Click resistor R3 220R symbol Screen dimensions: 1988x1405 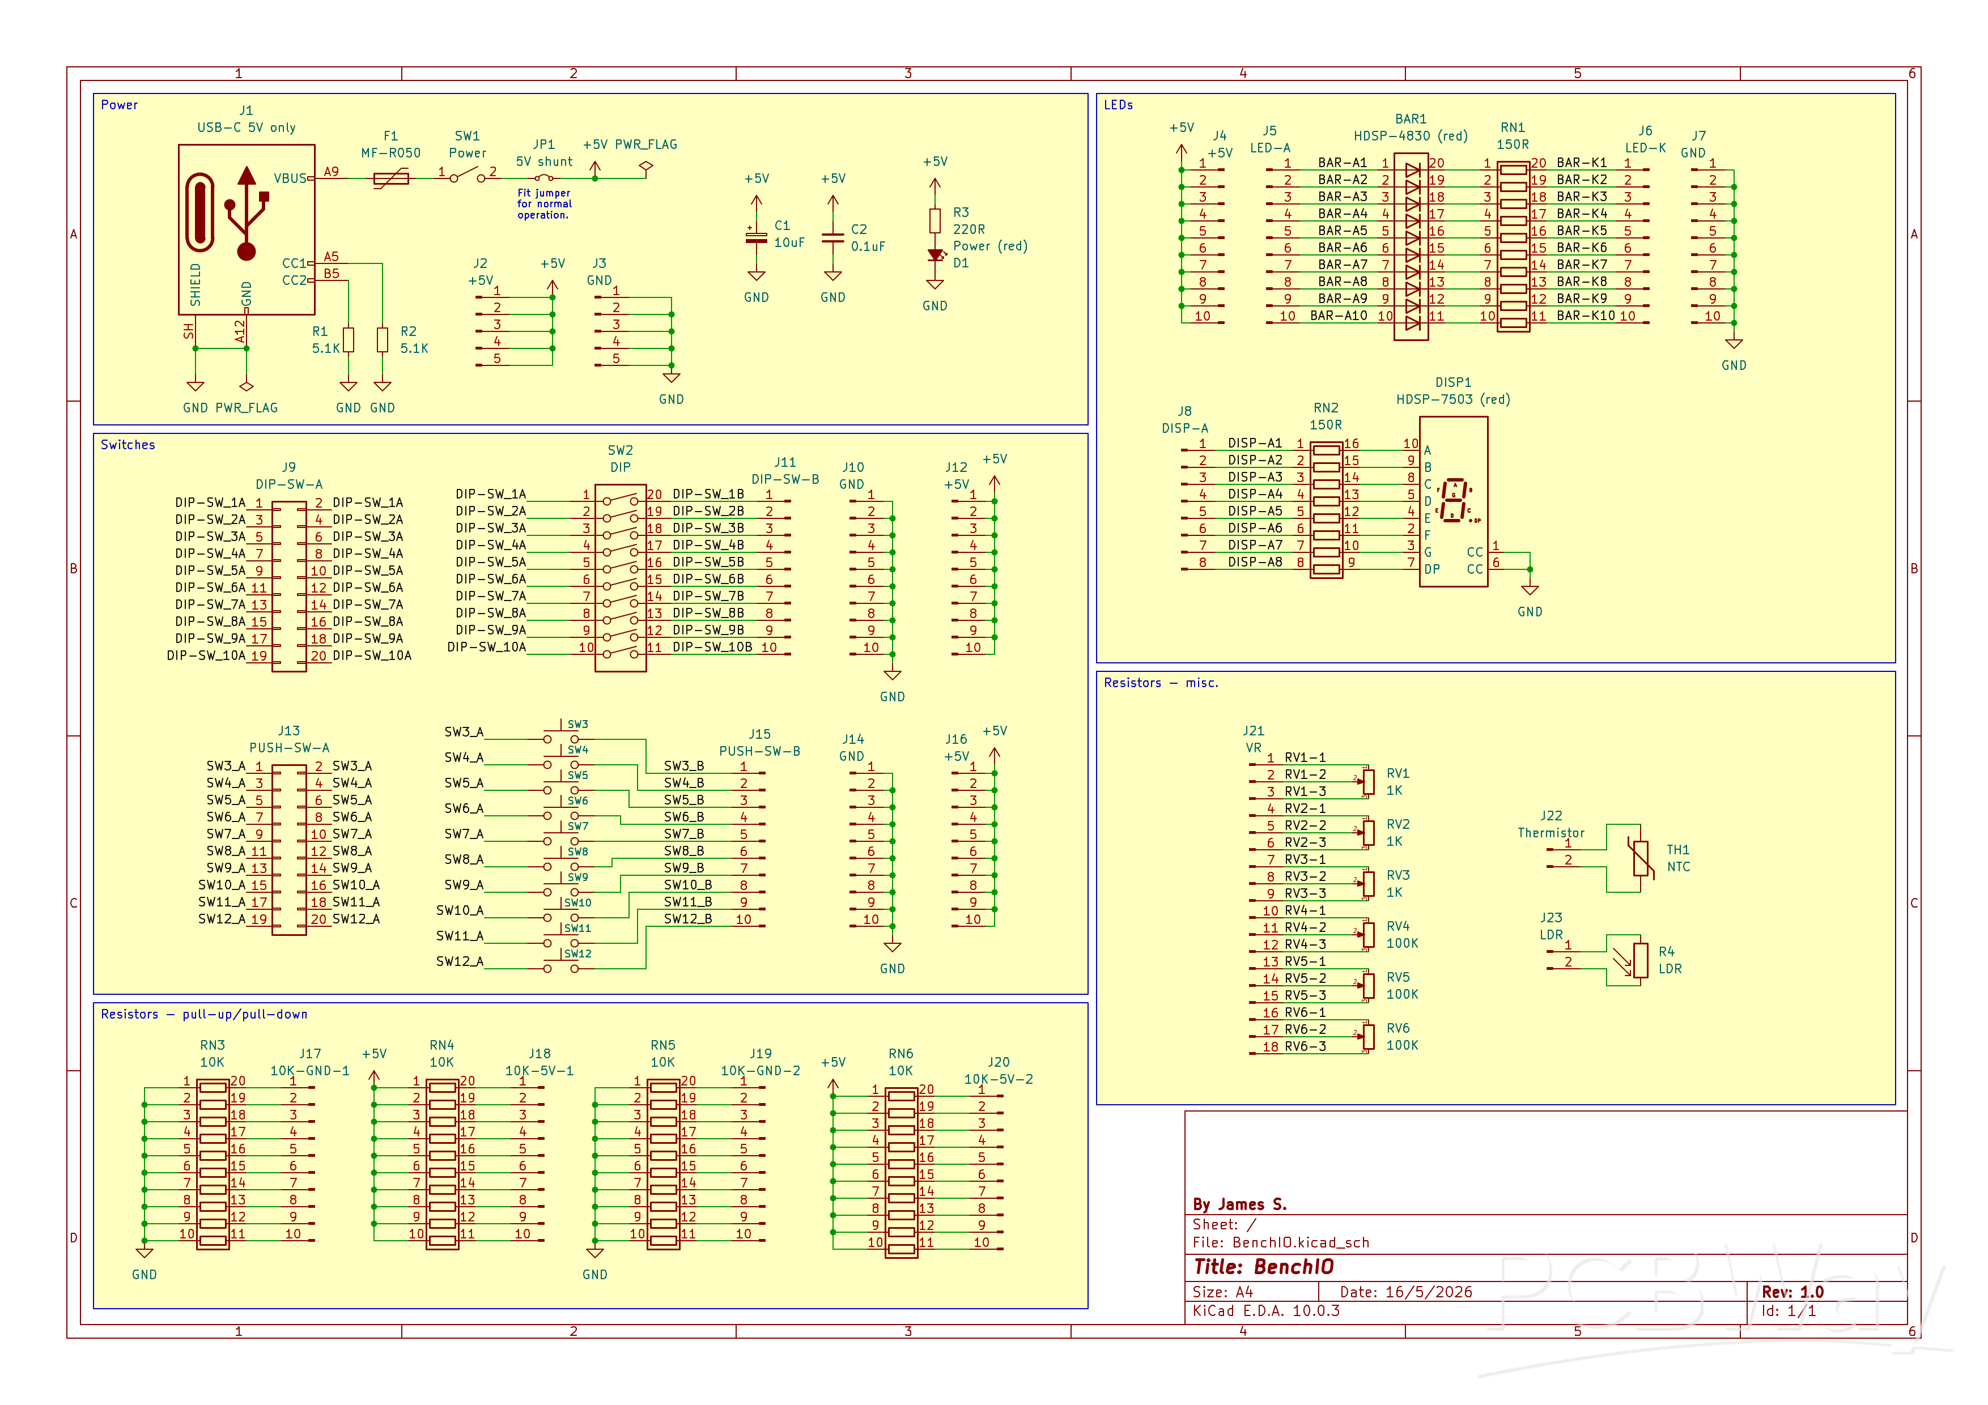[935, 221]
